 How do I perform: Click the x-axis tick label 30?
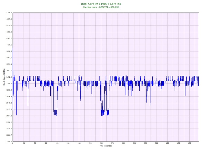coord(24,143)
